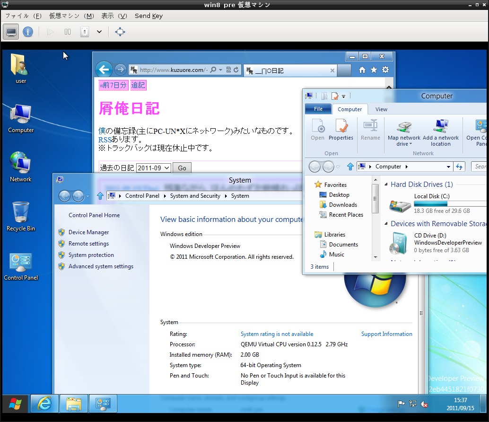Open IE favorites star icon
The image size is (489, 422).
click(x=374, y=70)
